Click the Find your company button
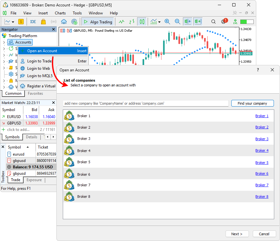 click(252, 103)
